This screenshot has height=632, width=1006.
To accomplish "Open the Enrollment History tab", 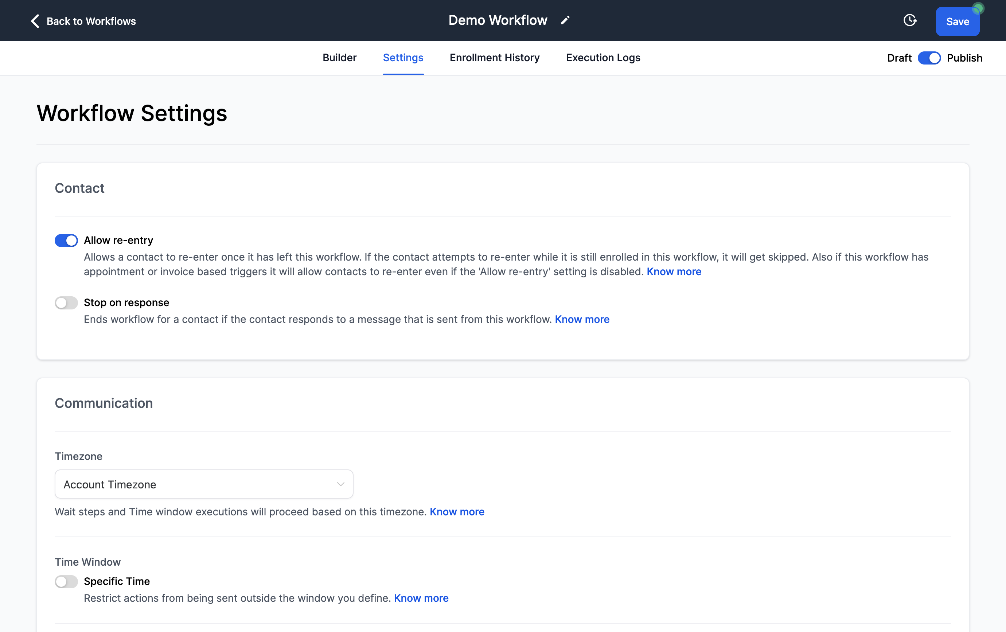I will pyautogui.click(x=494, y=58).
